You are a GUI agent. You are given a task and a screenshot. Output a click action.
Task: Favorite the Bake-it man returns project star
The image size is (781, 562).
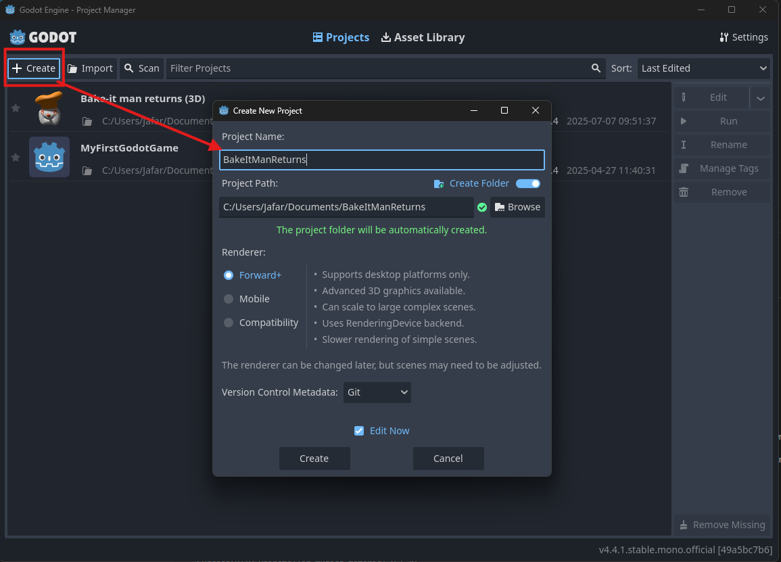16,108
